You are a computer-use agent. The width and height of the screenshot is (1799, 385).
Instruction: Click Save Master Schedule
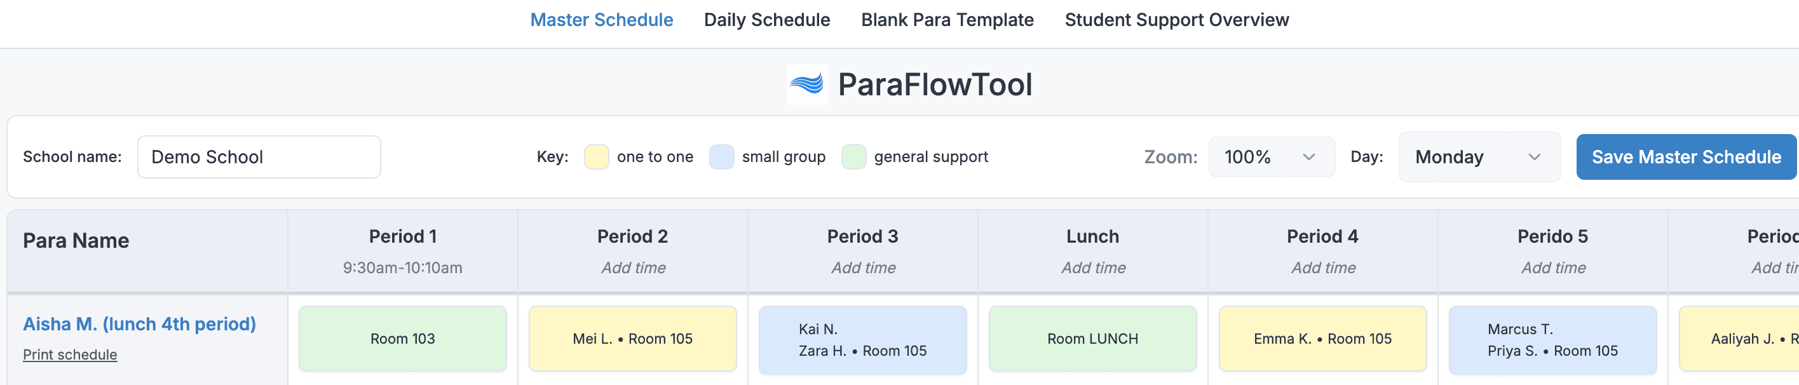coord(1685,156)
